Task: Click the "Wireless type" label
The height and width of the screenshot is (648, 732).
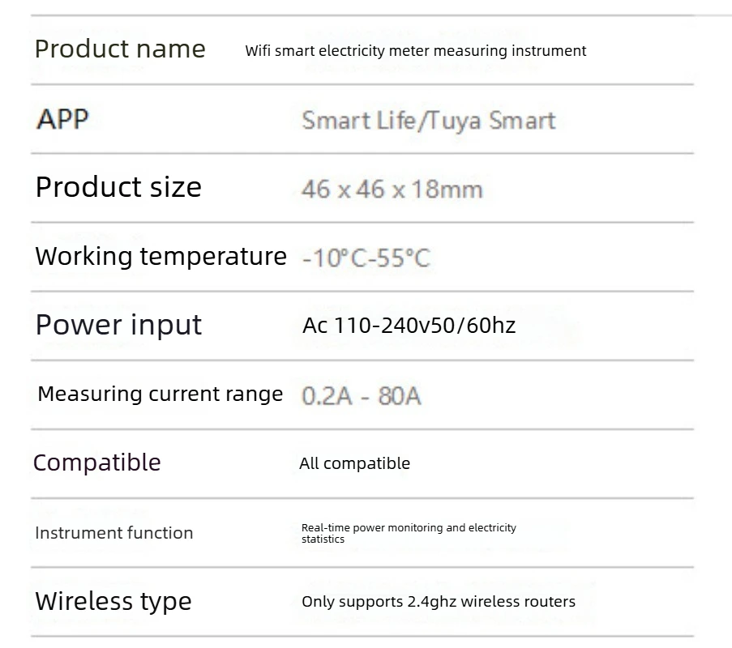Action: click(x=113, y=601)
